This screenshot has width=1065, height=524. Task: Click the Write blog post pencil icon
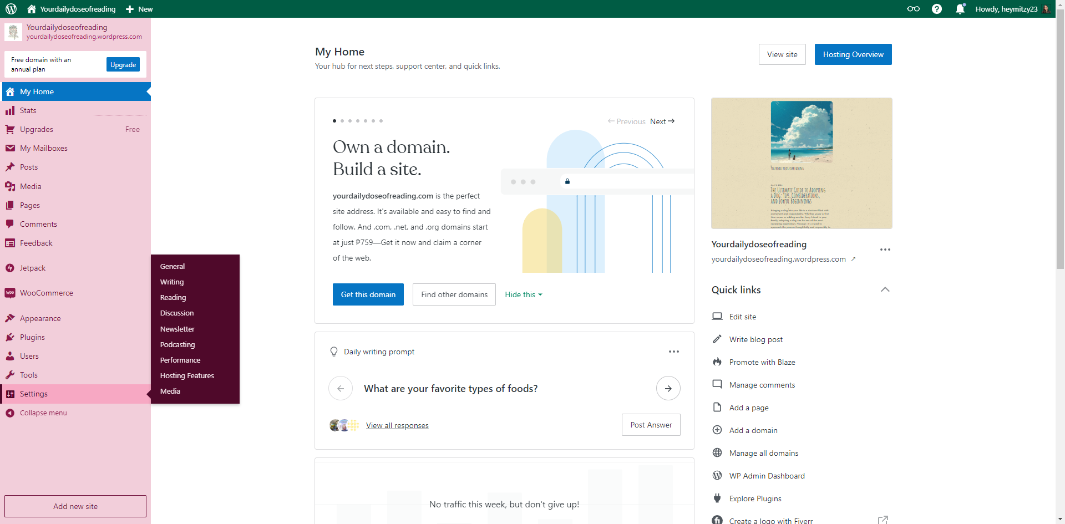coord(717,339)
